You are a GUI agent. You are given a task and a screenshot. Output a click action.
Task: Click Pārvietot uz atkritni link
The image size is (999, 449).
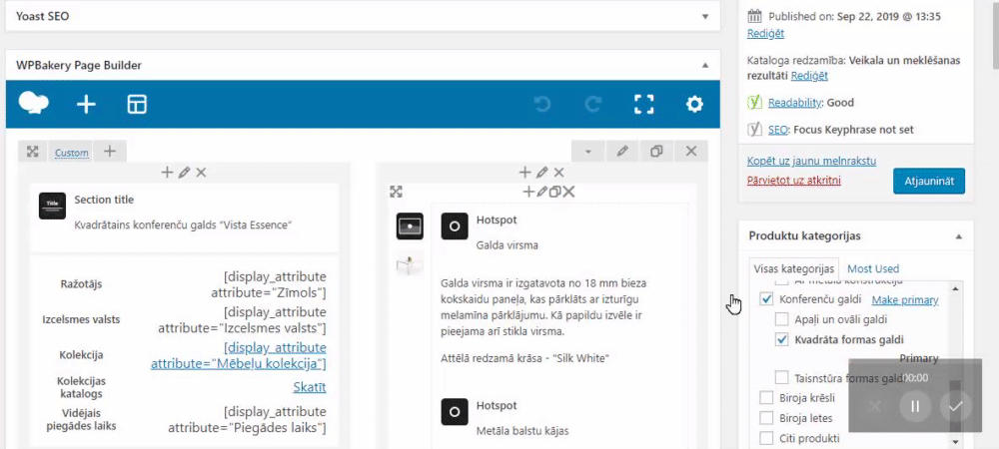point(794,181)
